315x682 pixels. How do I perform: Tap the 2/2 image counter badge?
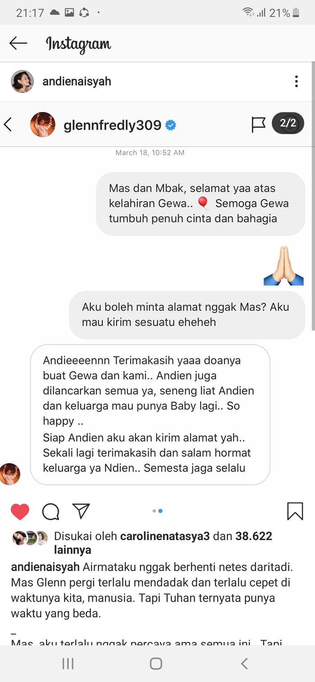[288, 123]
